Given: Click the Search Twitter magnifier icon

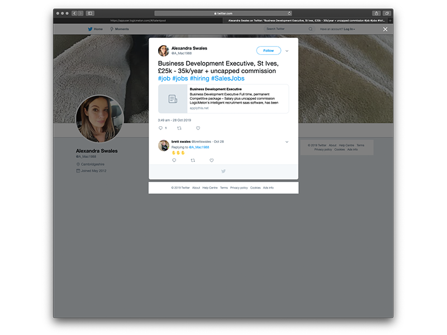Looking at the screenshot, I should 311,29.
